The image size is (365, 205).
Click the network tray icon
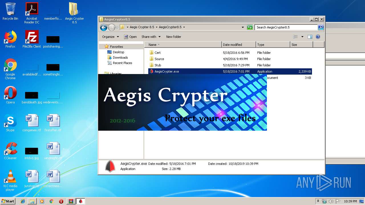click(x=324, y=201)
